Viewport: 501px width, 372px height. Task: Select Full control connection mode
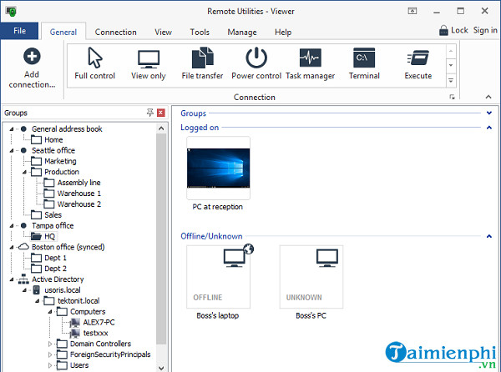pos(94,64)
